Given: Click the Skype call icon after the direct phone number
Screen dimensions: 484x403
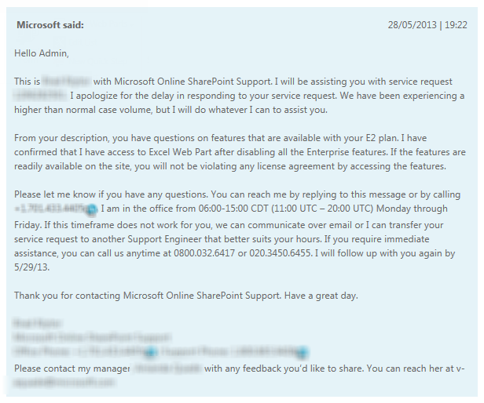Looking at the screenshot, I should click(x=92, y=209).
